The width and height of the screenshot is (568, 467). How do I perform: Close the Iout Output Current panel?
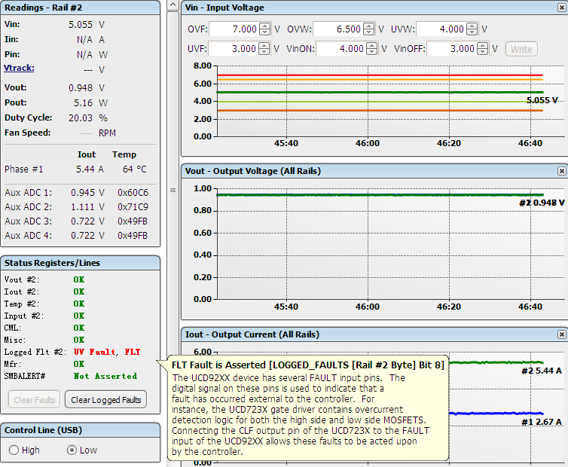tap(561, 334)
